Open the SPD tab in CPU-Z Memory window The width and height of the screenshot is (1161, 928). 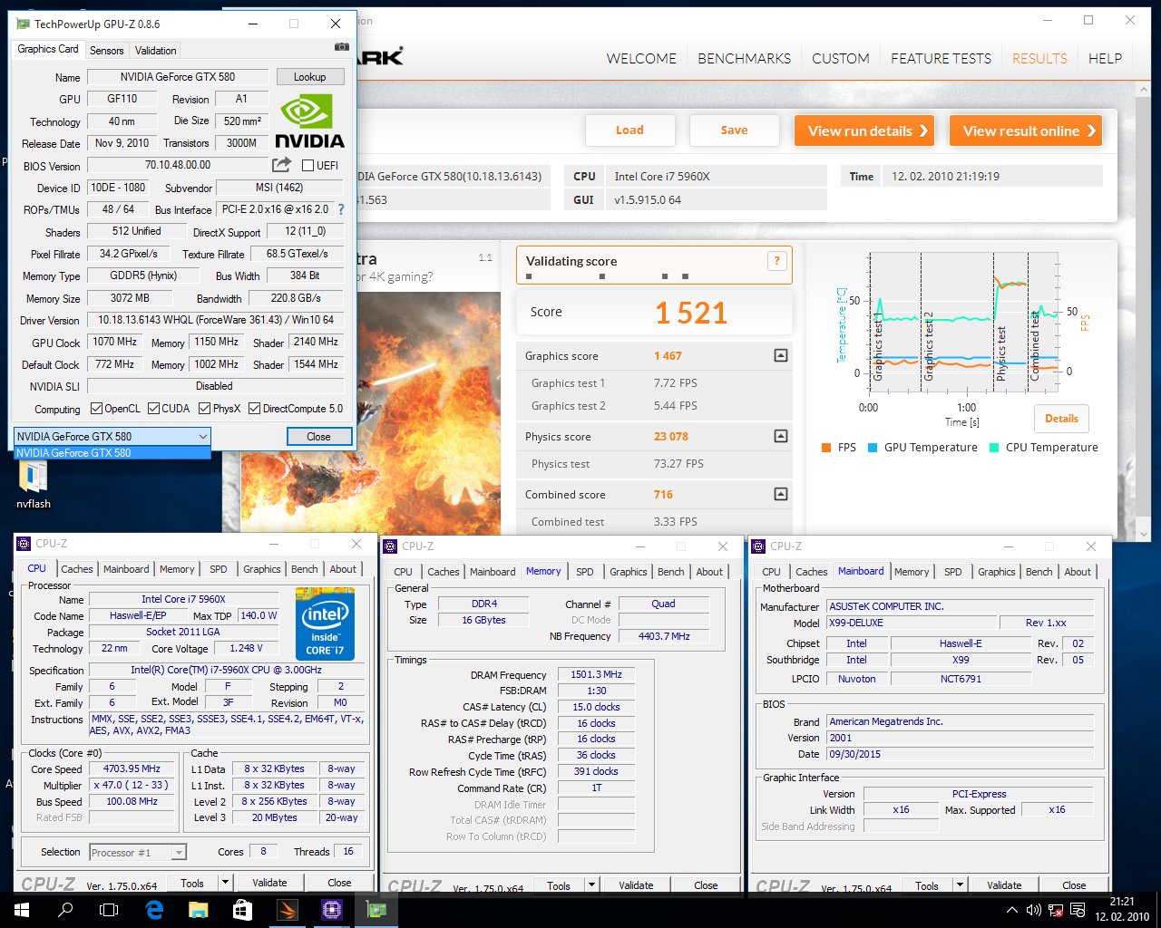point(585,572)
